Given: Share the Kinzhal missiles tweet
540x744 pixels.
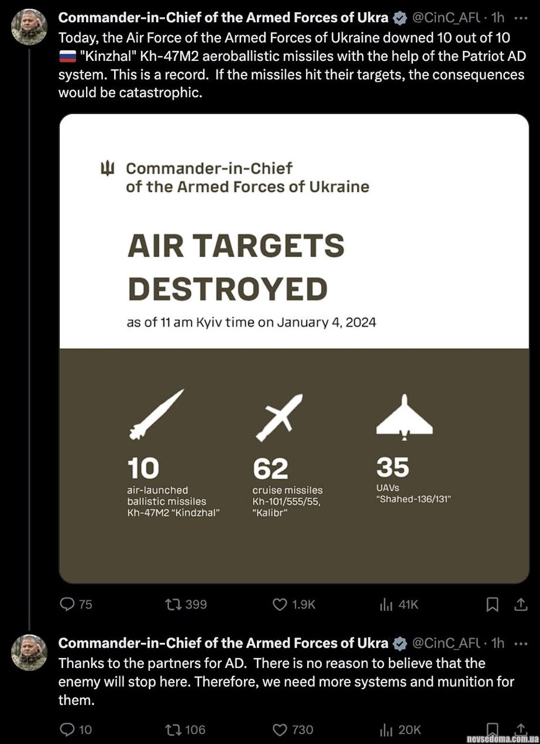Looking at the screenshot, I should pos(521,604).
